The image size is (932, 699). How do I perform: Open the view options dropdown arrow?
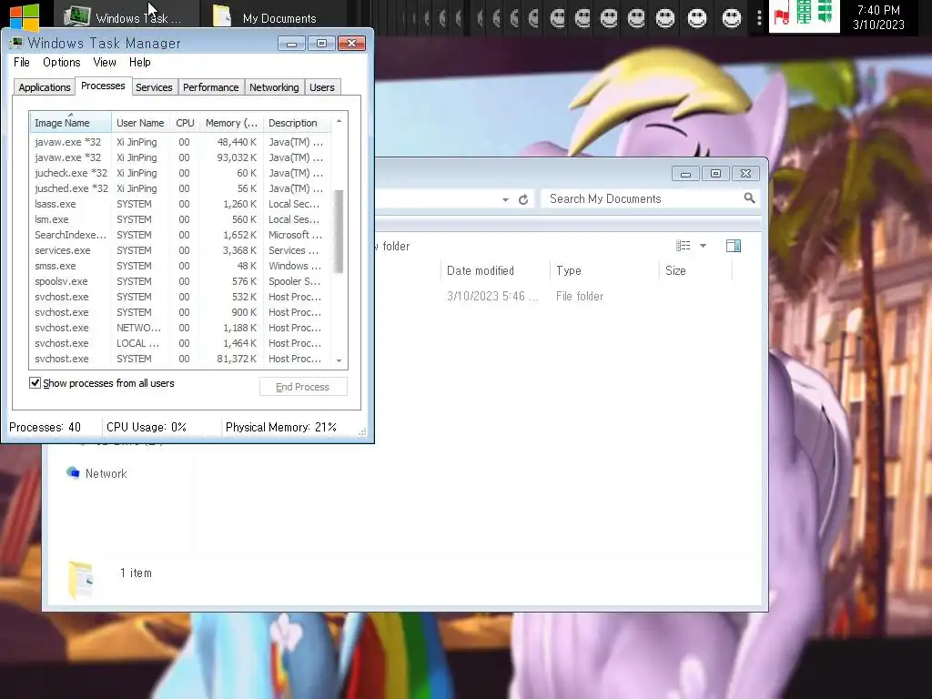point(703,246)
